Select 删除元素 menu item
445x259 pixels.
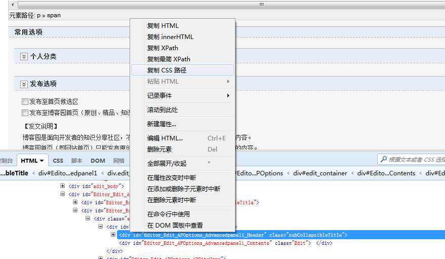[182, 150]
